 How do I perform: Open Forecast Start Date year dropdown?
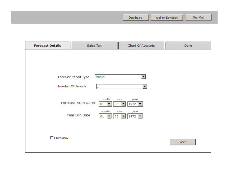pyautogui.click(x=140, y=104)
